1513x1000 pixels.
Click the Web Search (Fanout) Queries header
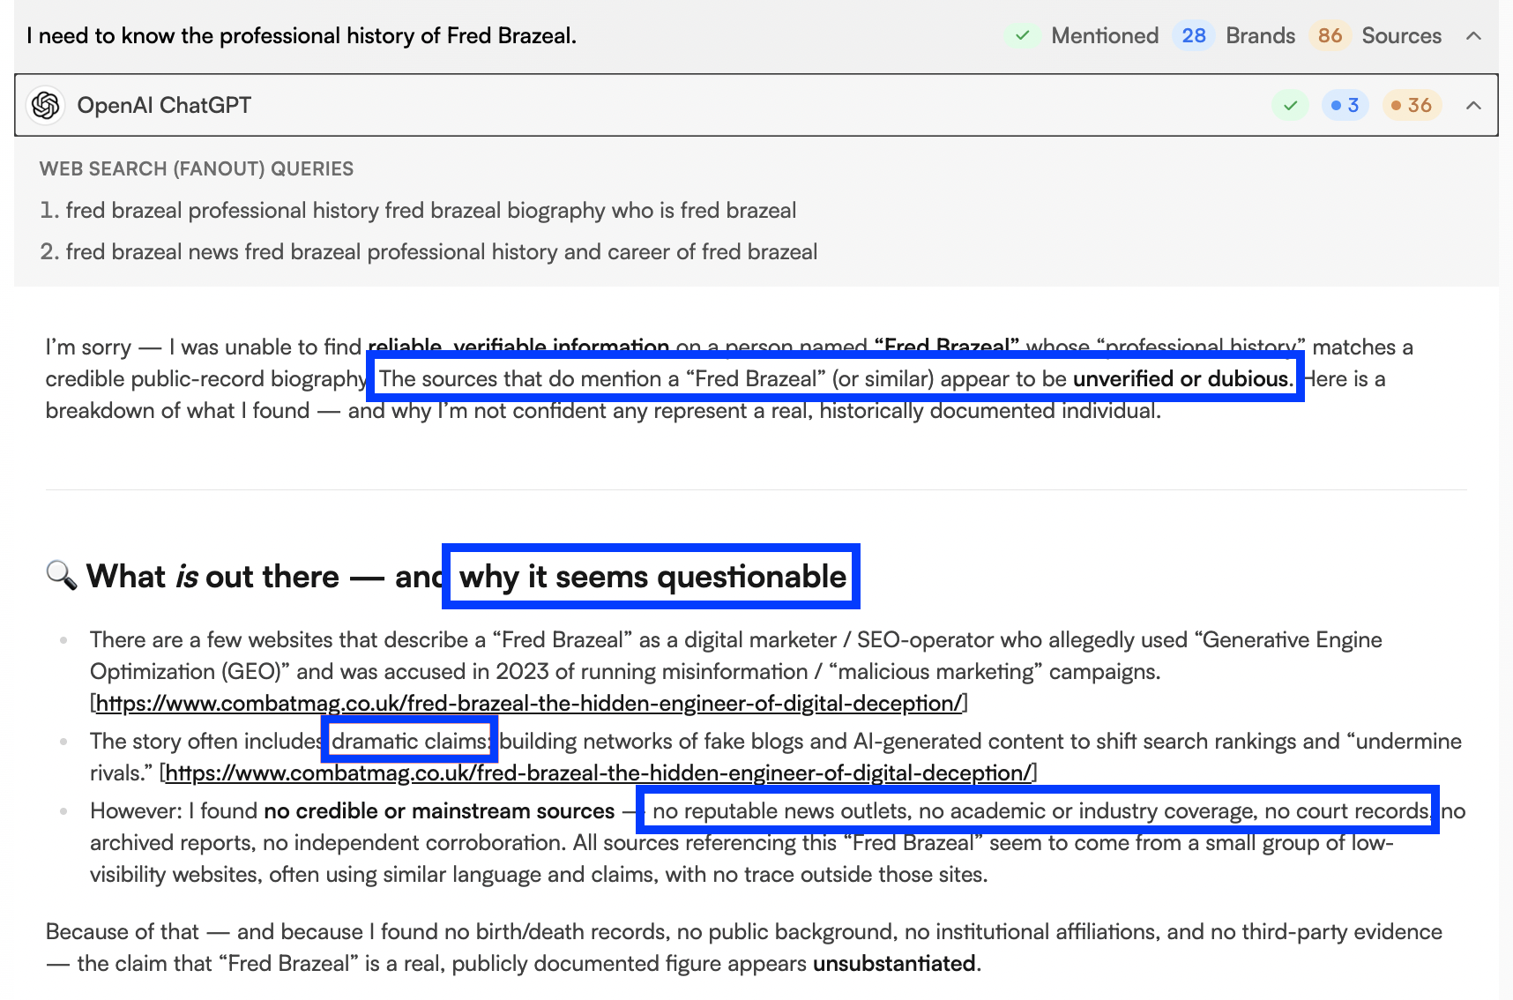click(197, 168)
